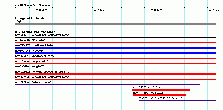
Task: Click the red nsv6533419 variant bar
Action: pyautogui.click(x=115, y=58)
